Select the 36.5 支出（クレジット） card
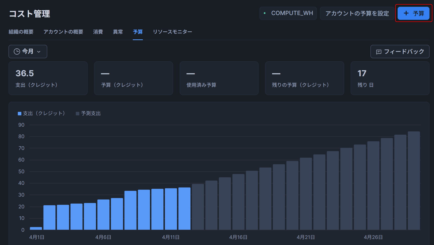 [x=48, y=78]
